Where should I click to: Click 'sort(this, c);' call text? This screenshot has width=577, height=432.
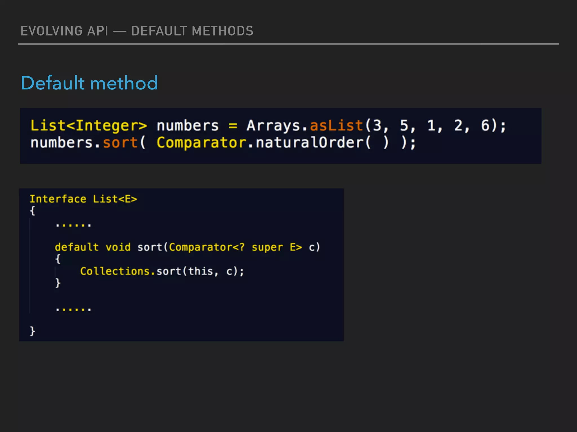tap(200, 271)
